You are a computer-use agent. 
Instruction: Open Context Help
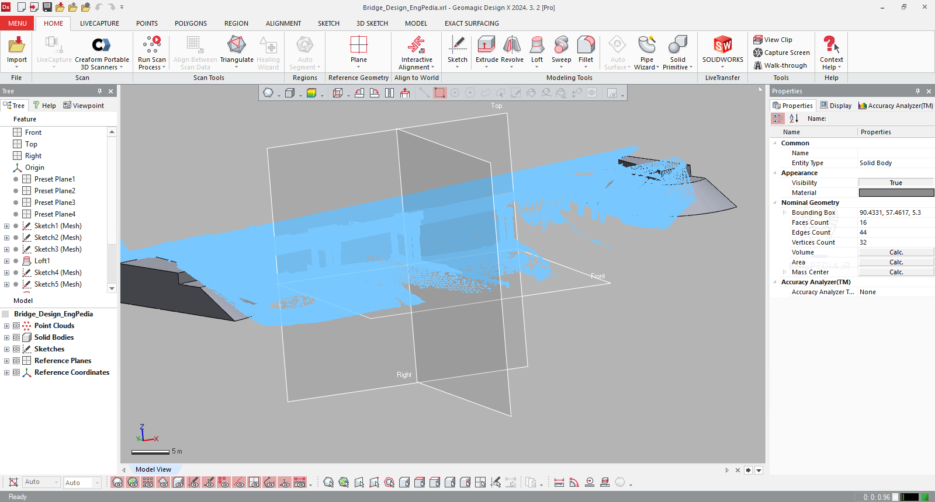pyautogui.click(x=832, y=52)
